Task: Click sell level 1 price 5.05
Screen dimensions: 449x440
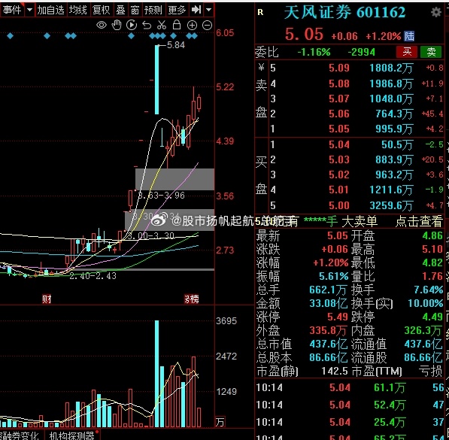Action: pyautogui.click(x=339, y=129)
